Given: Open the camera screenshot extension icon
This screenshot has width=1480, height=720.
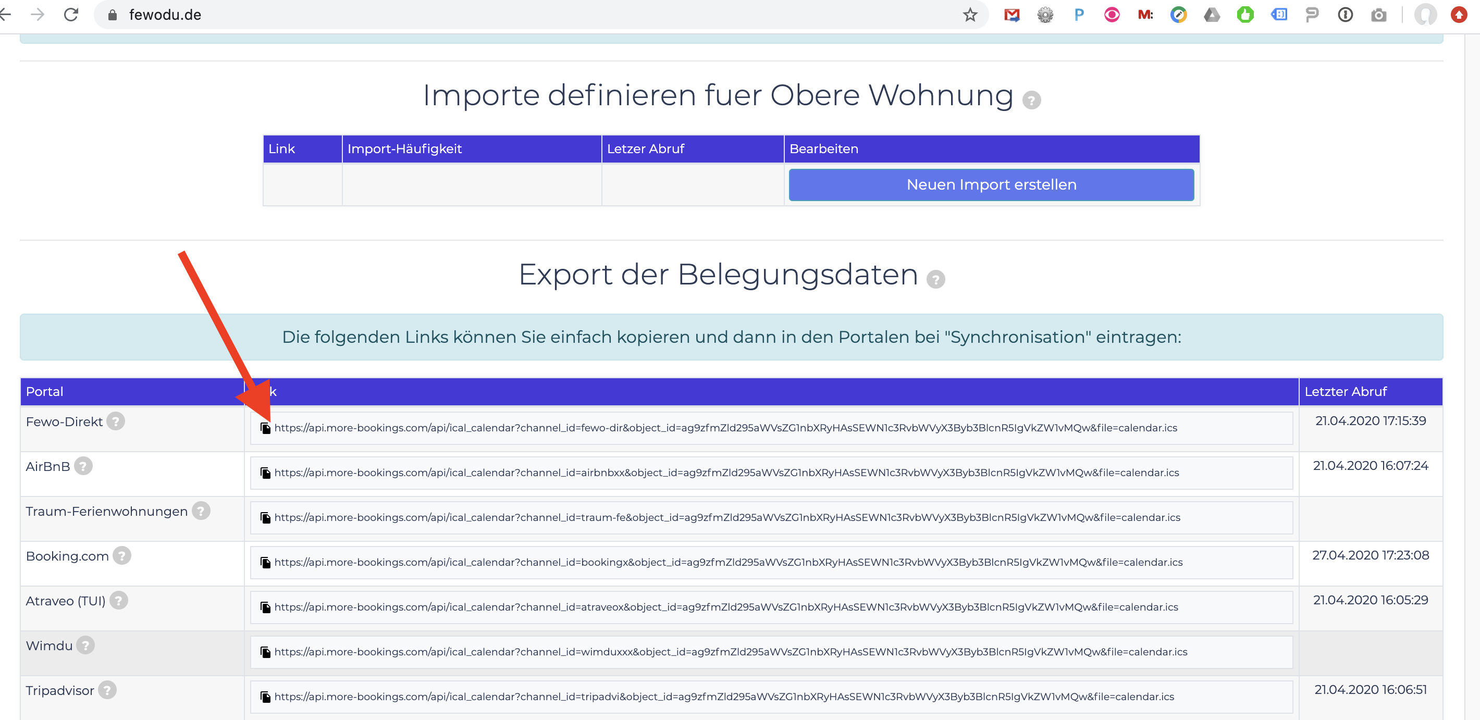Looking at the screenshot, I should (1378, 15).
